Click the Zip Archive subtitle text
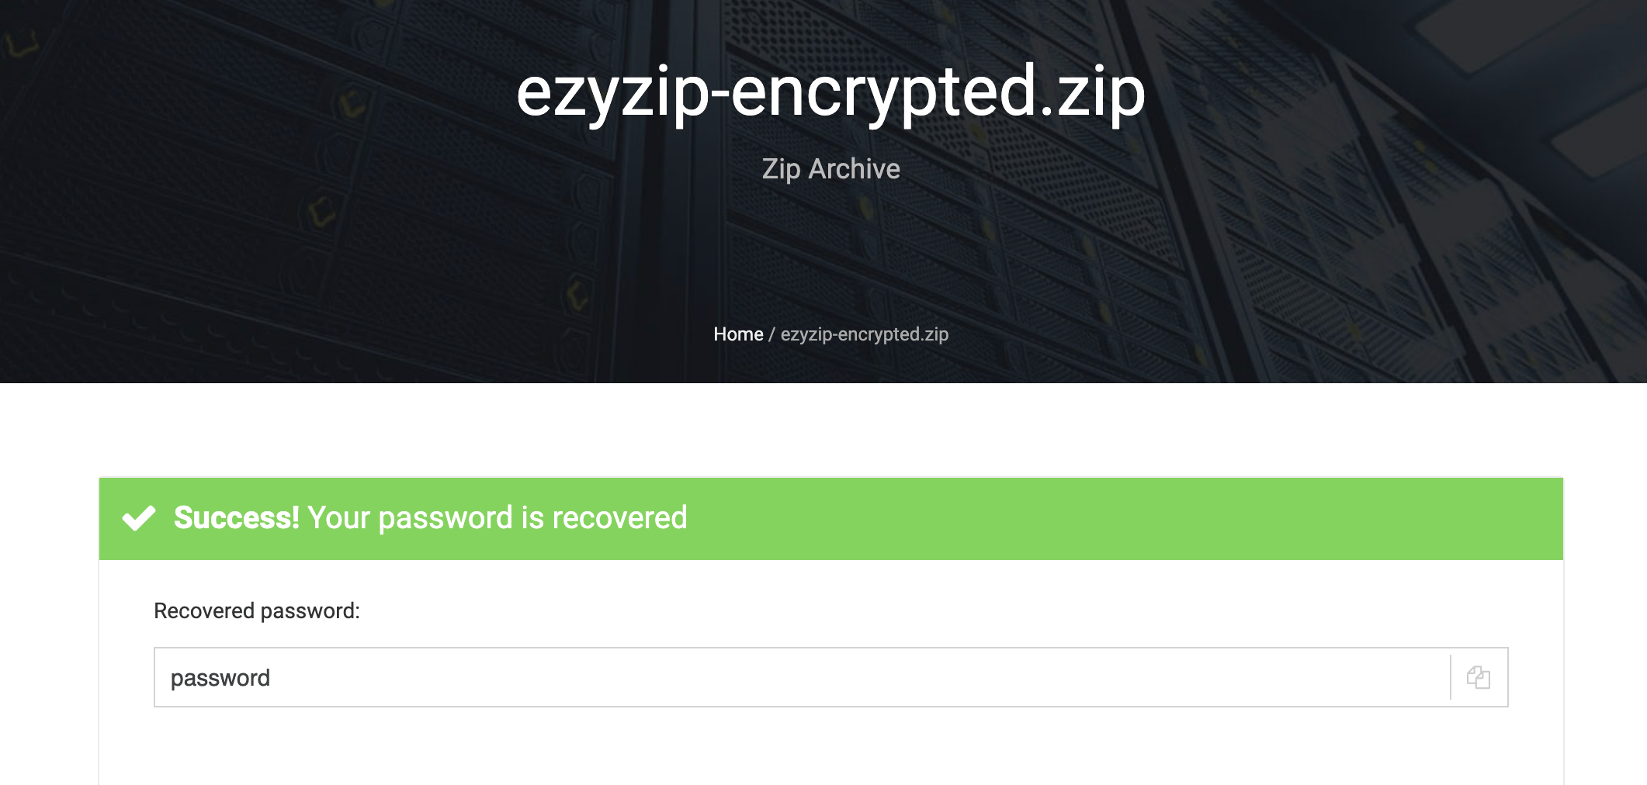 (830, 168)
